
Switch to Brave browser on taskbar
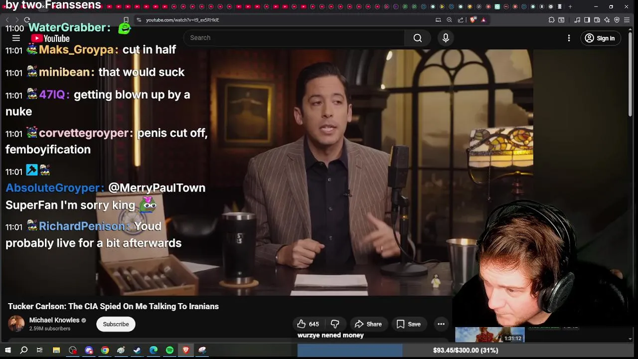(x=186, y=351)
